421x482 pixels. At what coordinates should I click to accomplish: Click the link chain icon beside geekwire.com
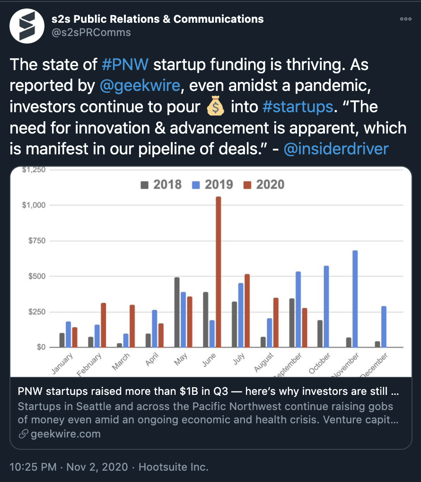tap(23, 434)
